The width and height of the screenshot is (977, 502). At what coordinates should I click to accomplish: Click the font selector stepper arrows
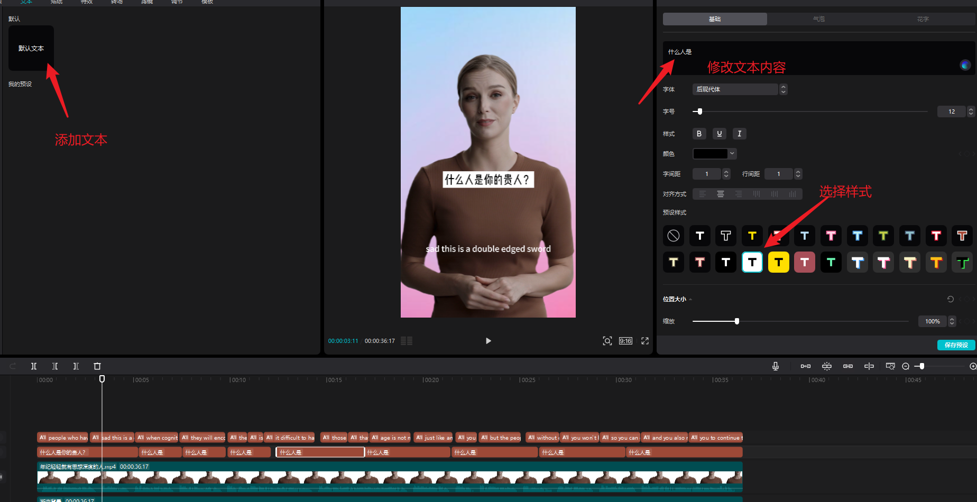[784, 89]
